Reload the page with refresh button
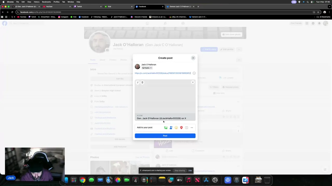 point(12,12)
